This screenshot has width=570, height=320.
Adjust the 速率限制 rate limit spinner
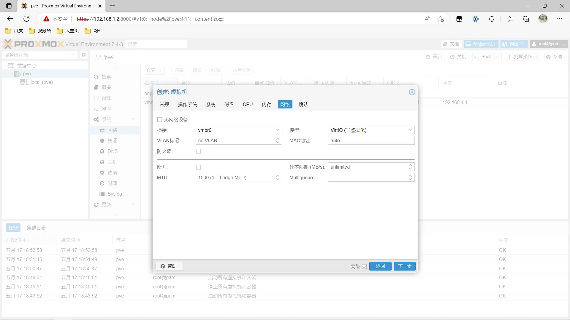tap(410, 167)
